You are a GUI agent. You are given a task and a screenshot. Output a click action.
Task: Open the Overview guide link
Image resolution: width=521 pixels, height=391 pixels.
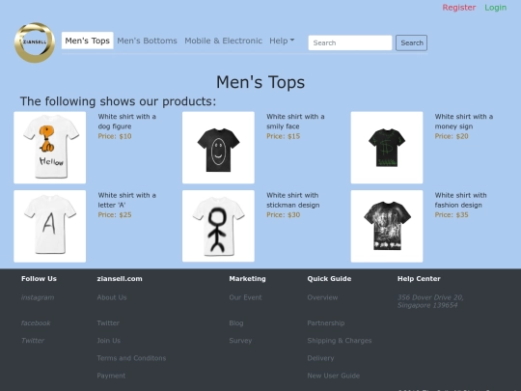[x=322, y=297]
